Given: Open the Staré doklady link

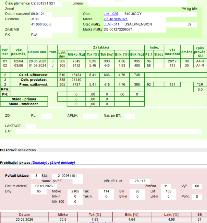Looking at the screenshot, I should pyautogui.click(x=62, y=163).
